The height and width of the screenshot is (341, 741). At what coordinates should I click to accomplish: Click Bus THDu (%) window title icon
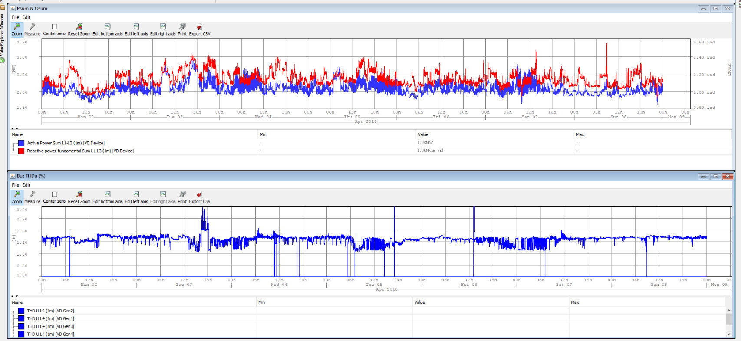click(13, 176)
